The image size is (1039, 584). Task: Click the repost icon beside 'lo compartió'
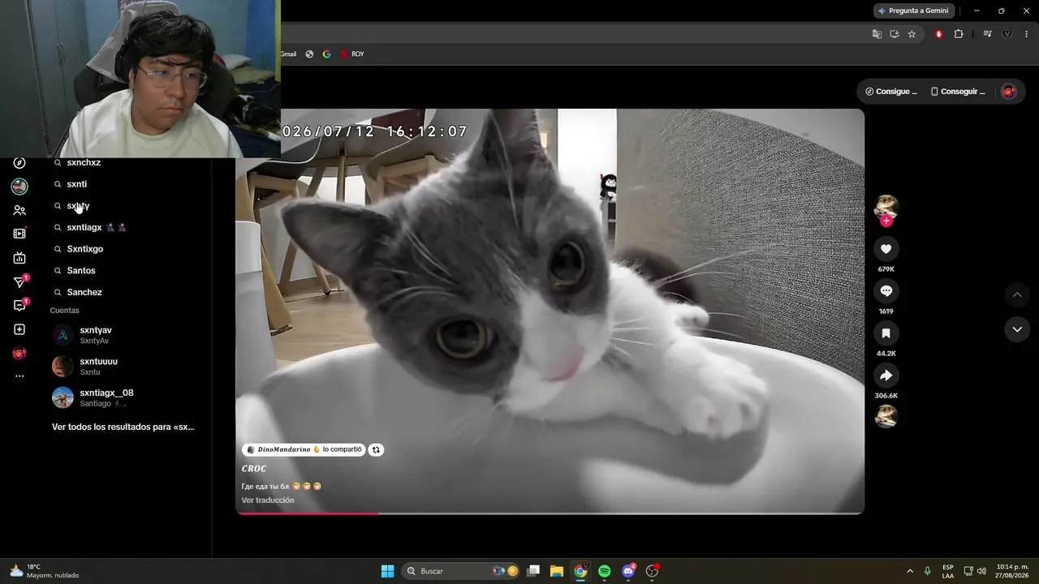point(376,449)
